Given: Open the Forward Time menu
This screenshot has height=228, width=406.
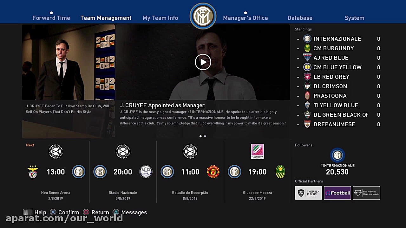Looking at the screenshot, I should tap(51, 18).
